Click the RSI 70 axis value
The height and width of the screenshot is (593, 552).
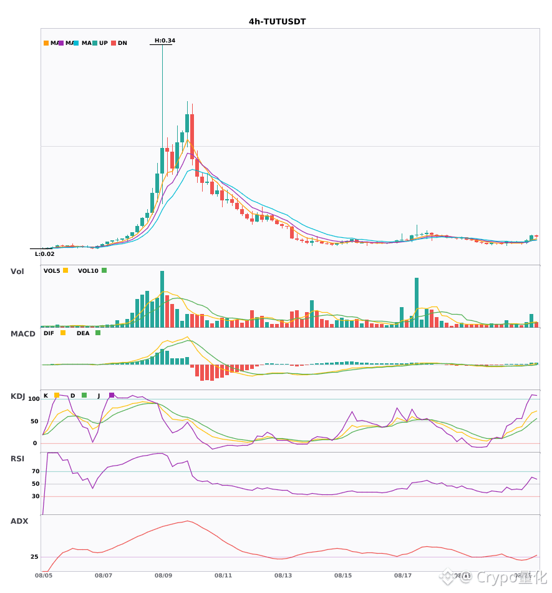36,471
